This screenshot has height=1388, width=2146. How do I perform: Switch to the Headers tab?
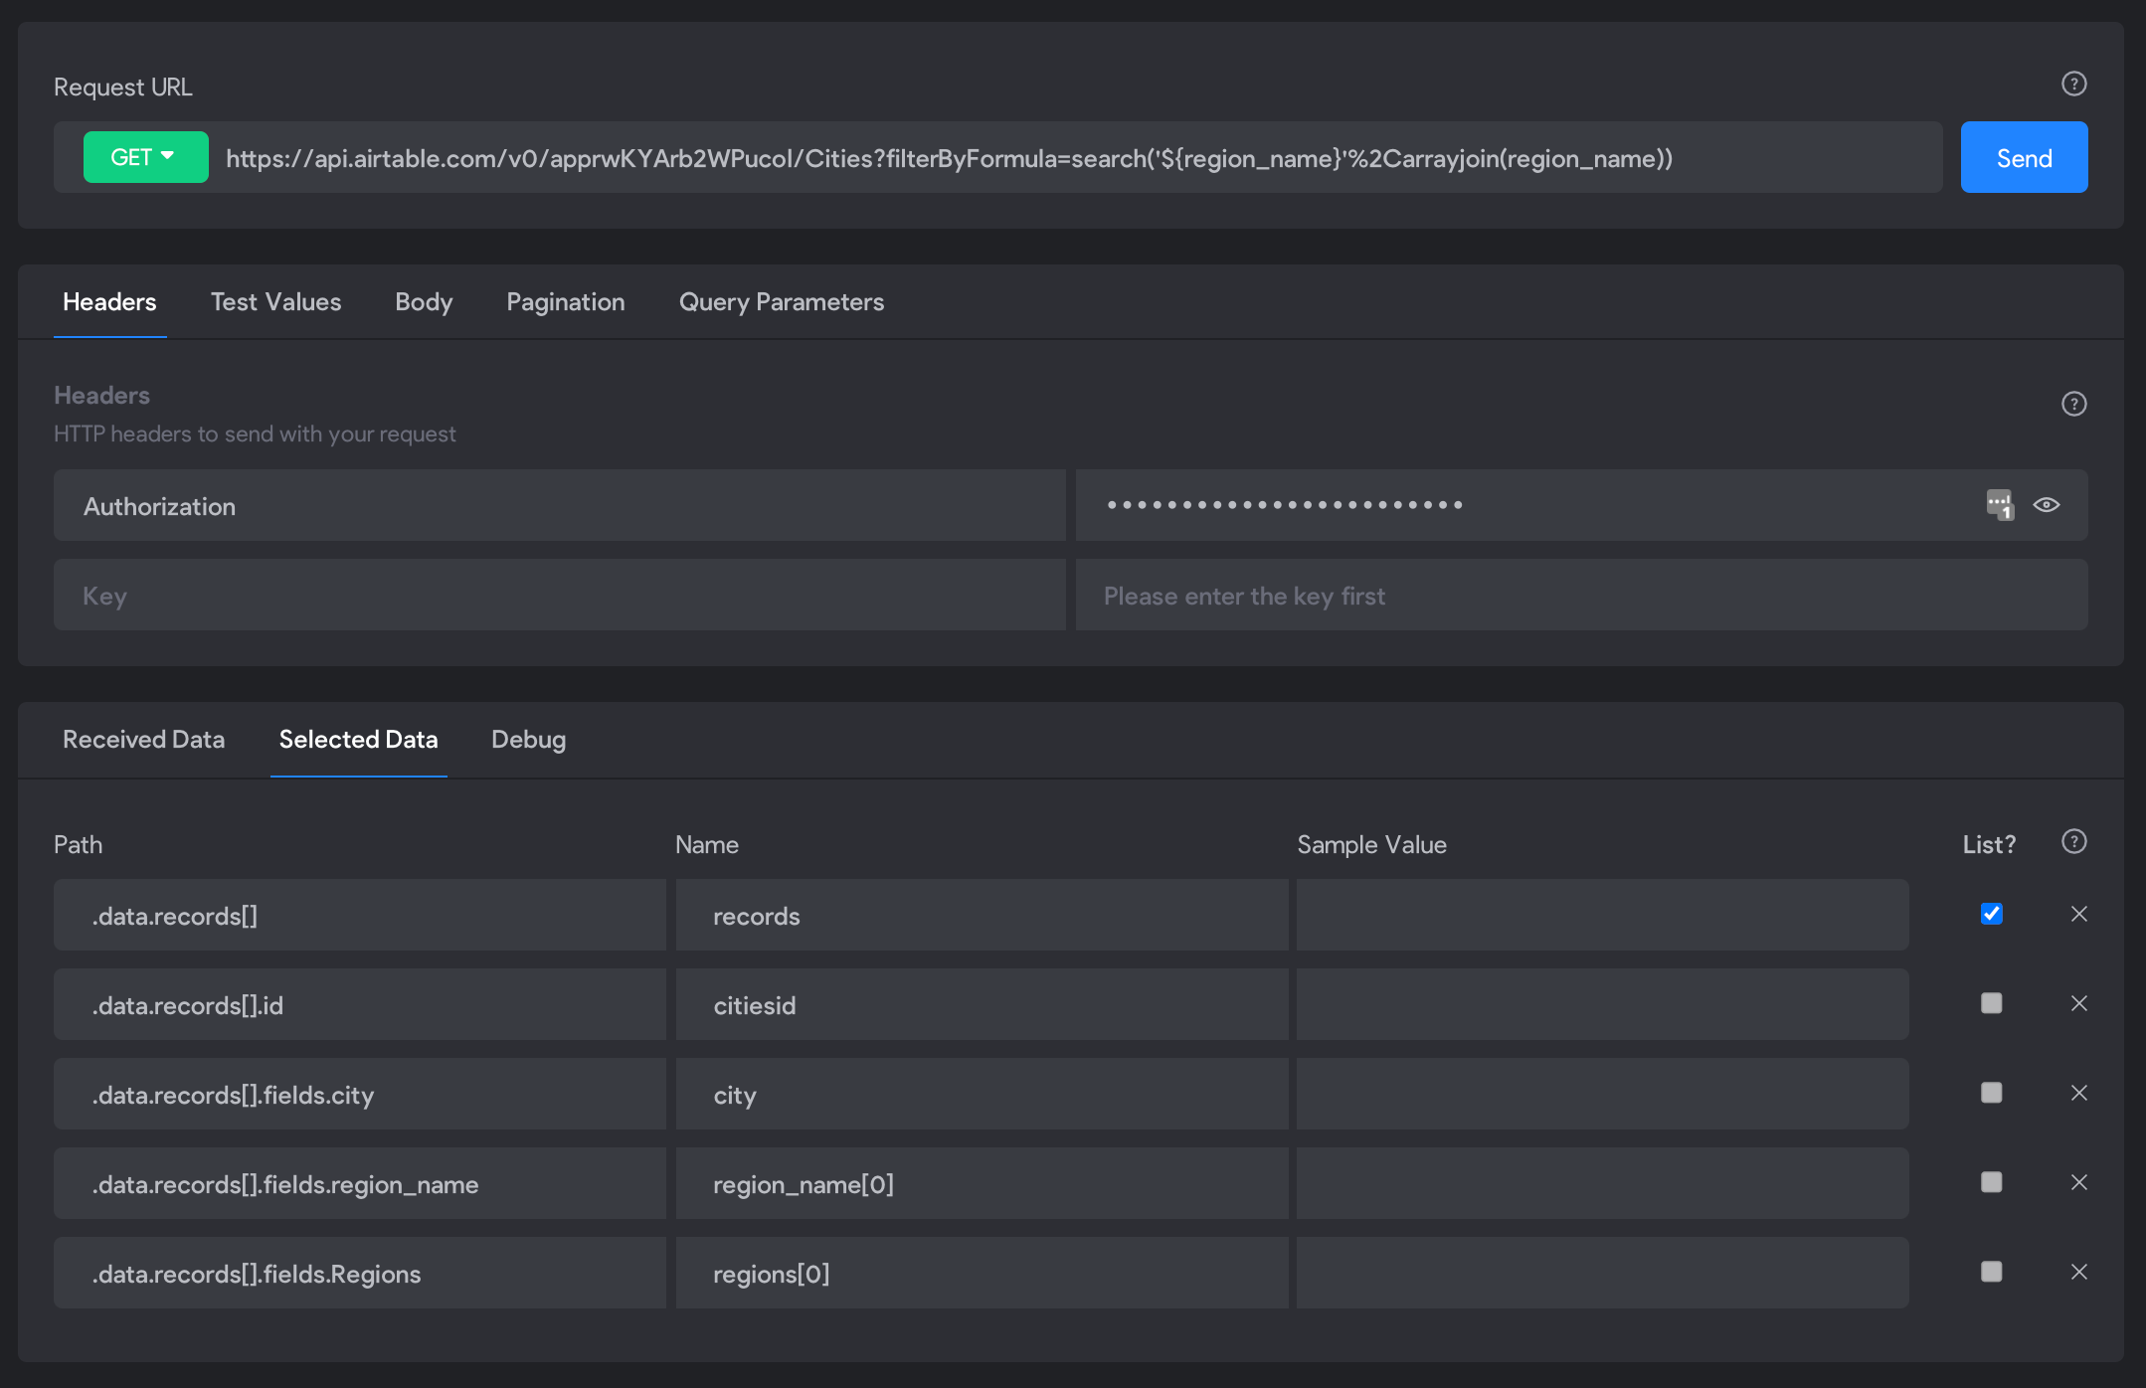click(x=109, y=302)
